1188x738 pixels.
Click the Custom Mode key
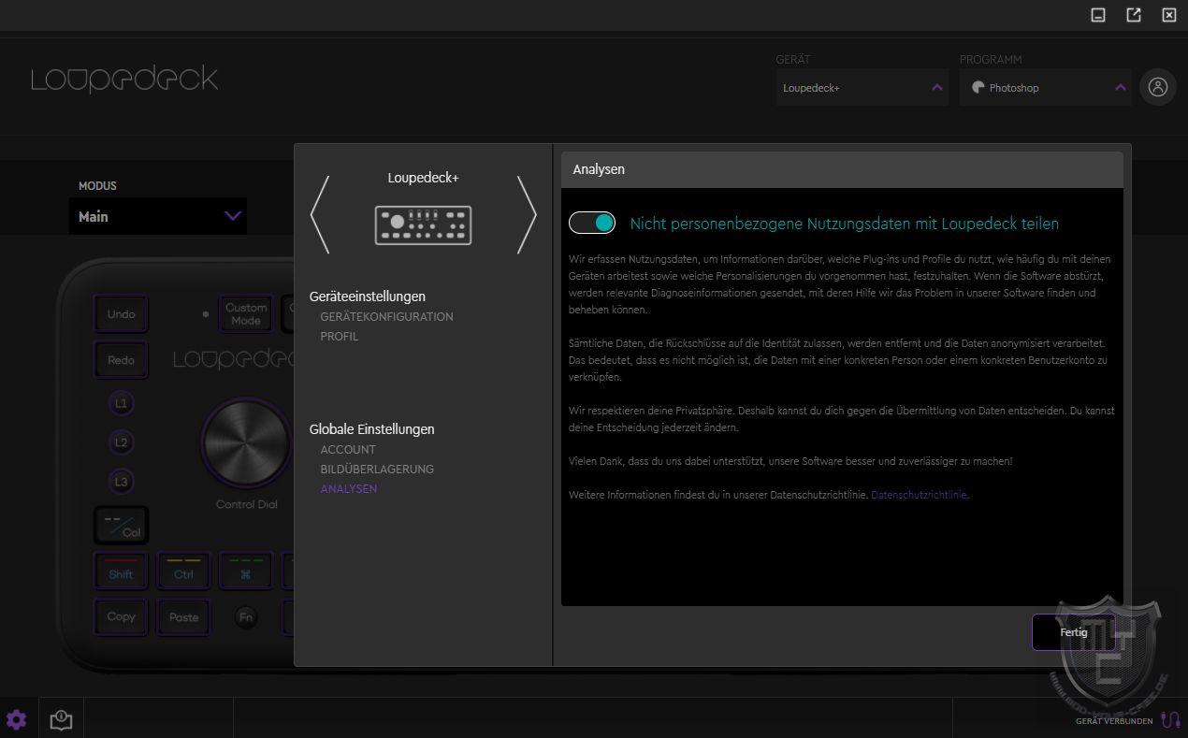click(x=245, y=314)
